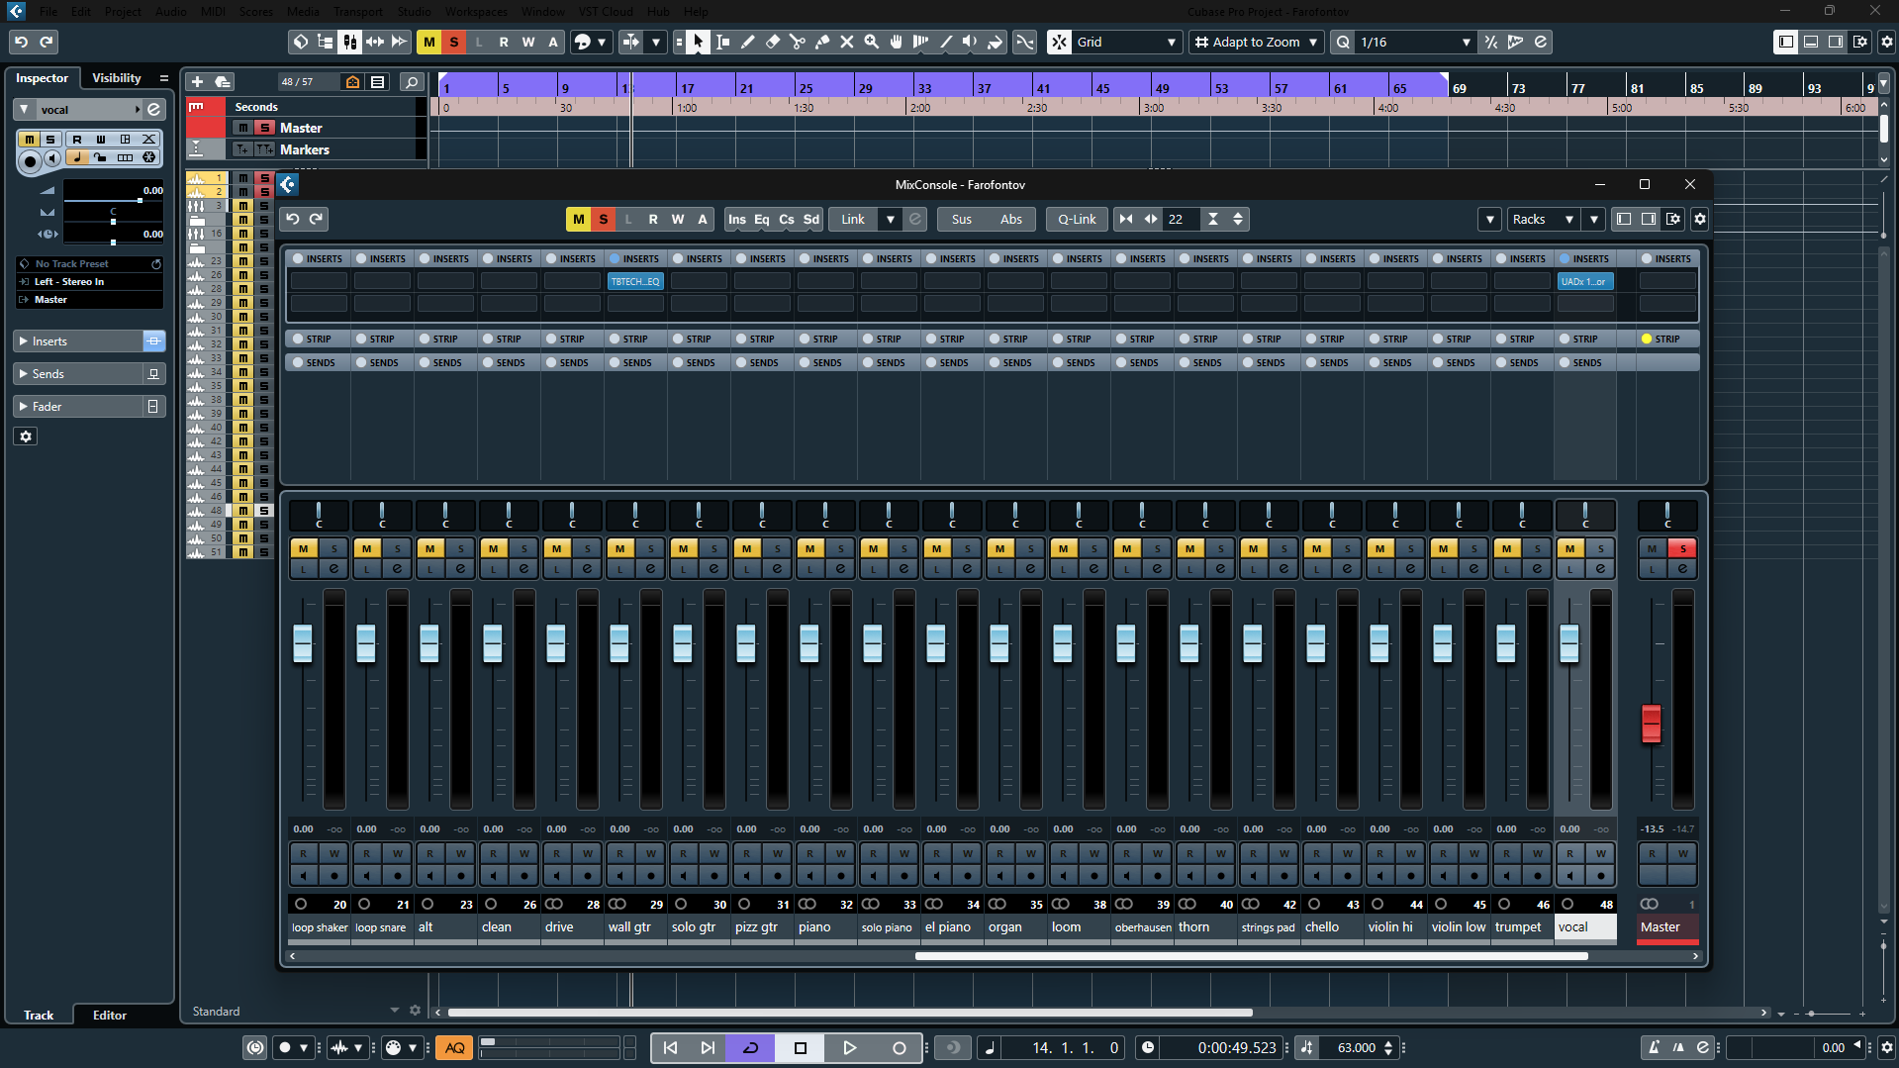The image size is (1899, 1068).
Task: Select the Mute X tool
Action: [x=847, y=42]
